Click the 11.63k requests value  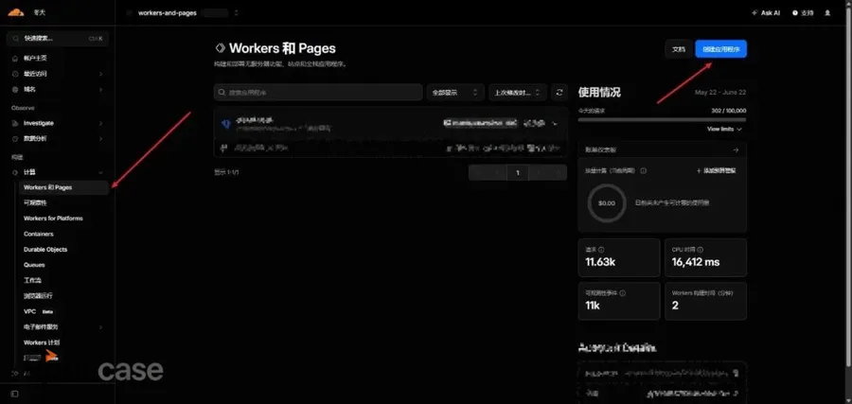point(600,262)
